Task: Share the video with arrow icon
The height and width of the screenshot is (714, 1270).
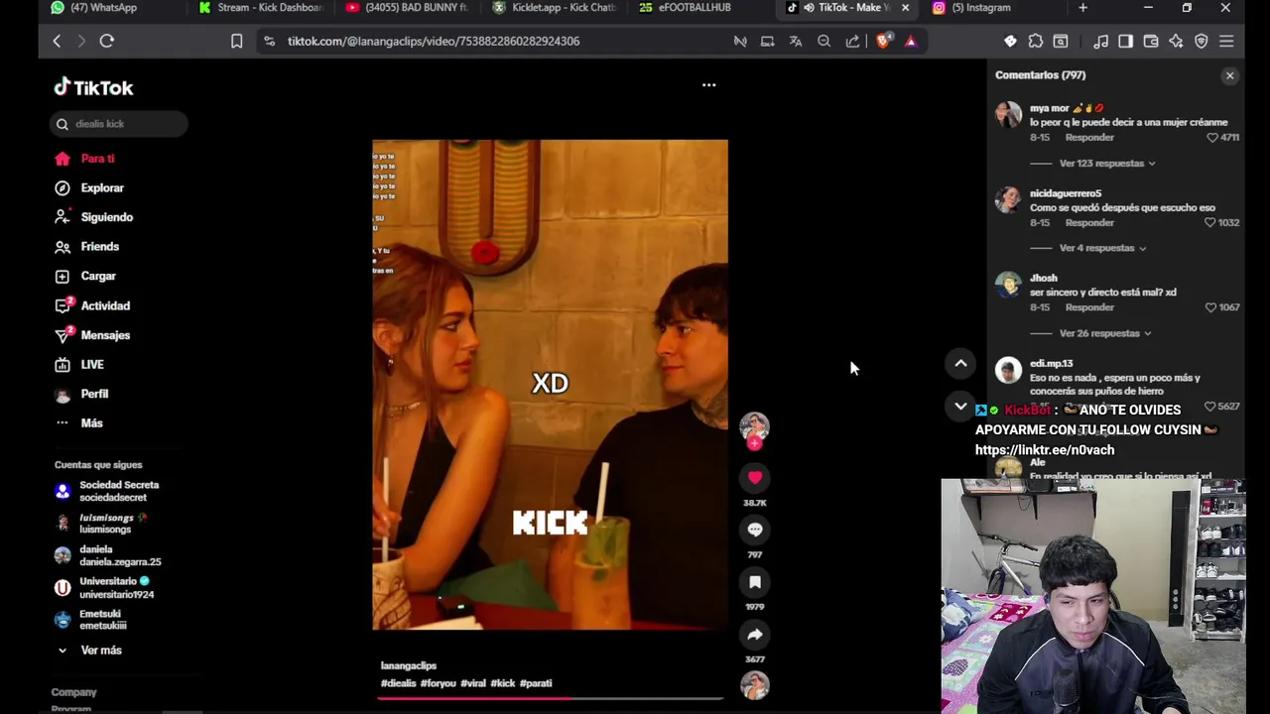Action: [755, 635]
